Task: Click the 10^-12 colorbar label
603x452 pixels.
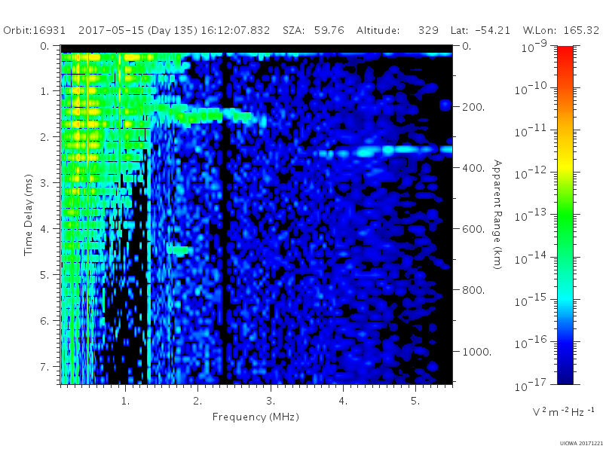Action: coord(531,173)
